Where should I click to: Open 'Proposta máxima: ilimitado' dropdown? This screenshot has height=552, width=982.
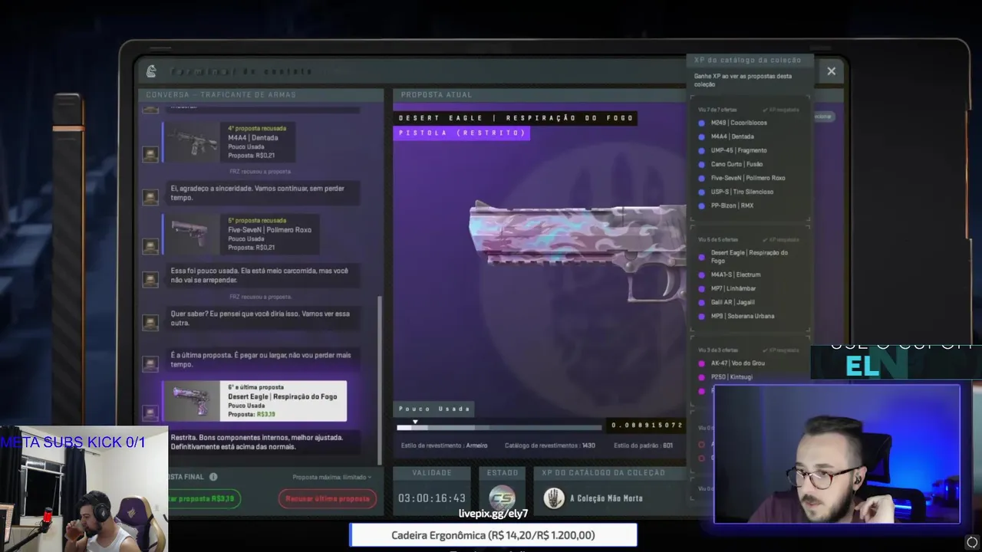[331, 477]
